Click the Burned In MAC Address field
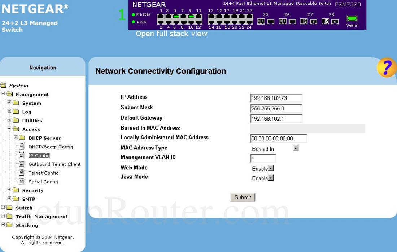397x252 pixels. 307,129
